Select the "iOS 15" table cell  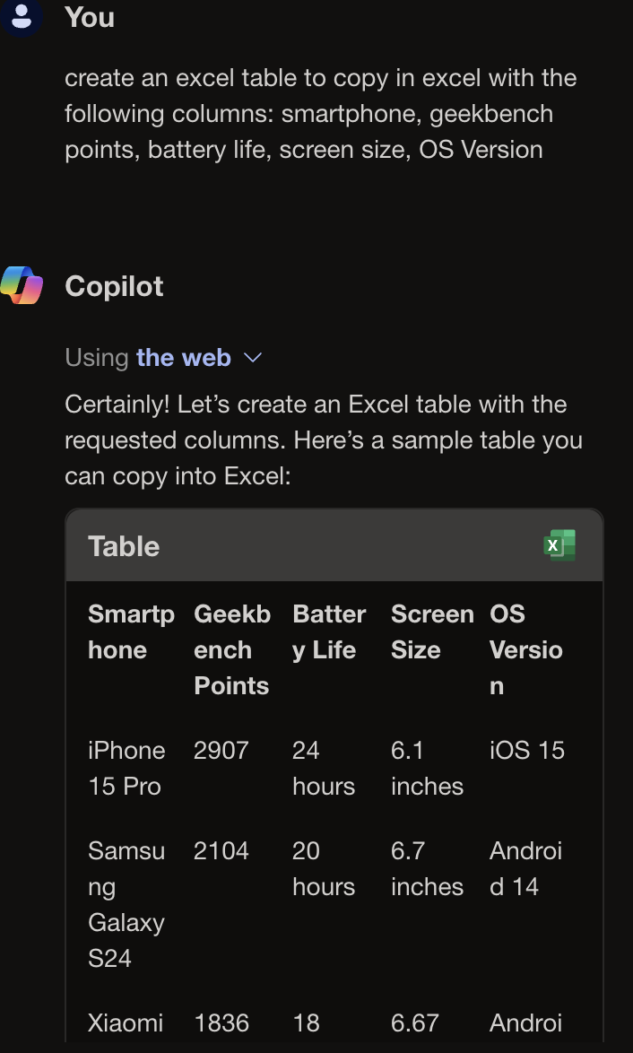coord(526,750)
